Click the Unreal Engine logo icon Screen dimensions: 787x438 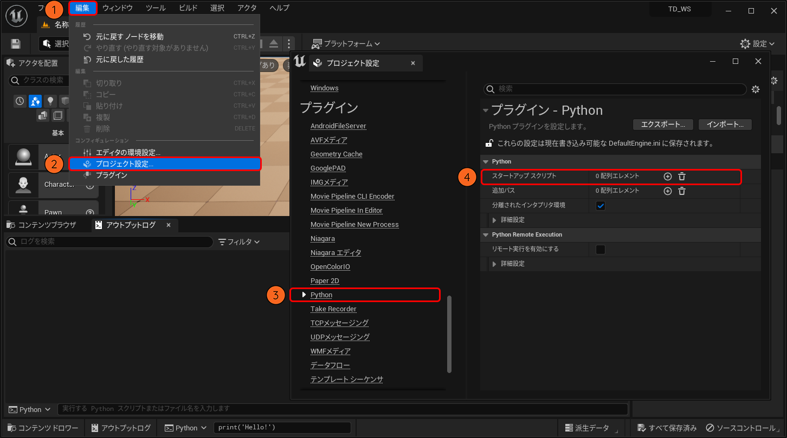(17, 16)
